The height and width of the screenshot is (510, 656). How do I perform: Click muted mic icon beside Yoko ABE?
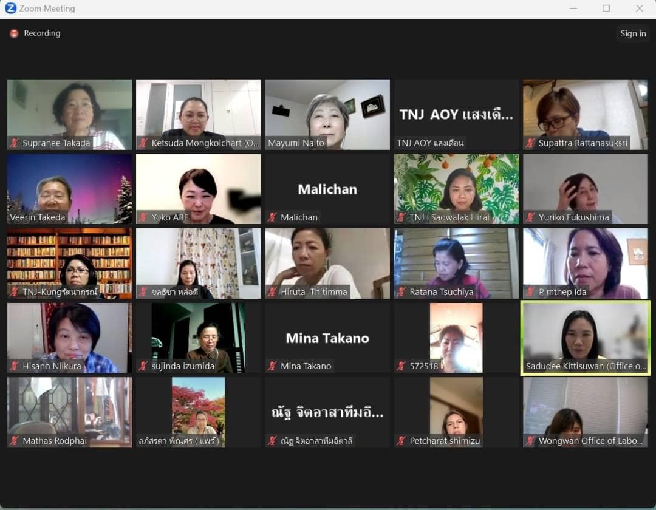coord(143,217)
